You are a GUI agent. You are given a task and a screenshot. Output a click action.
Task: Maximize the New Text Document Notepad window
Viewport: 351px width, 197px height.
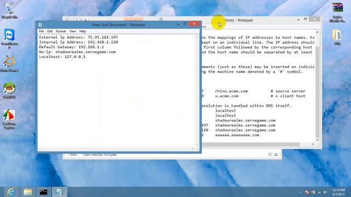coord(185,24)
